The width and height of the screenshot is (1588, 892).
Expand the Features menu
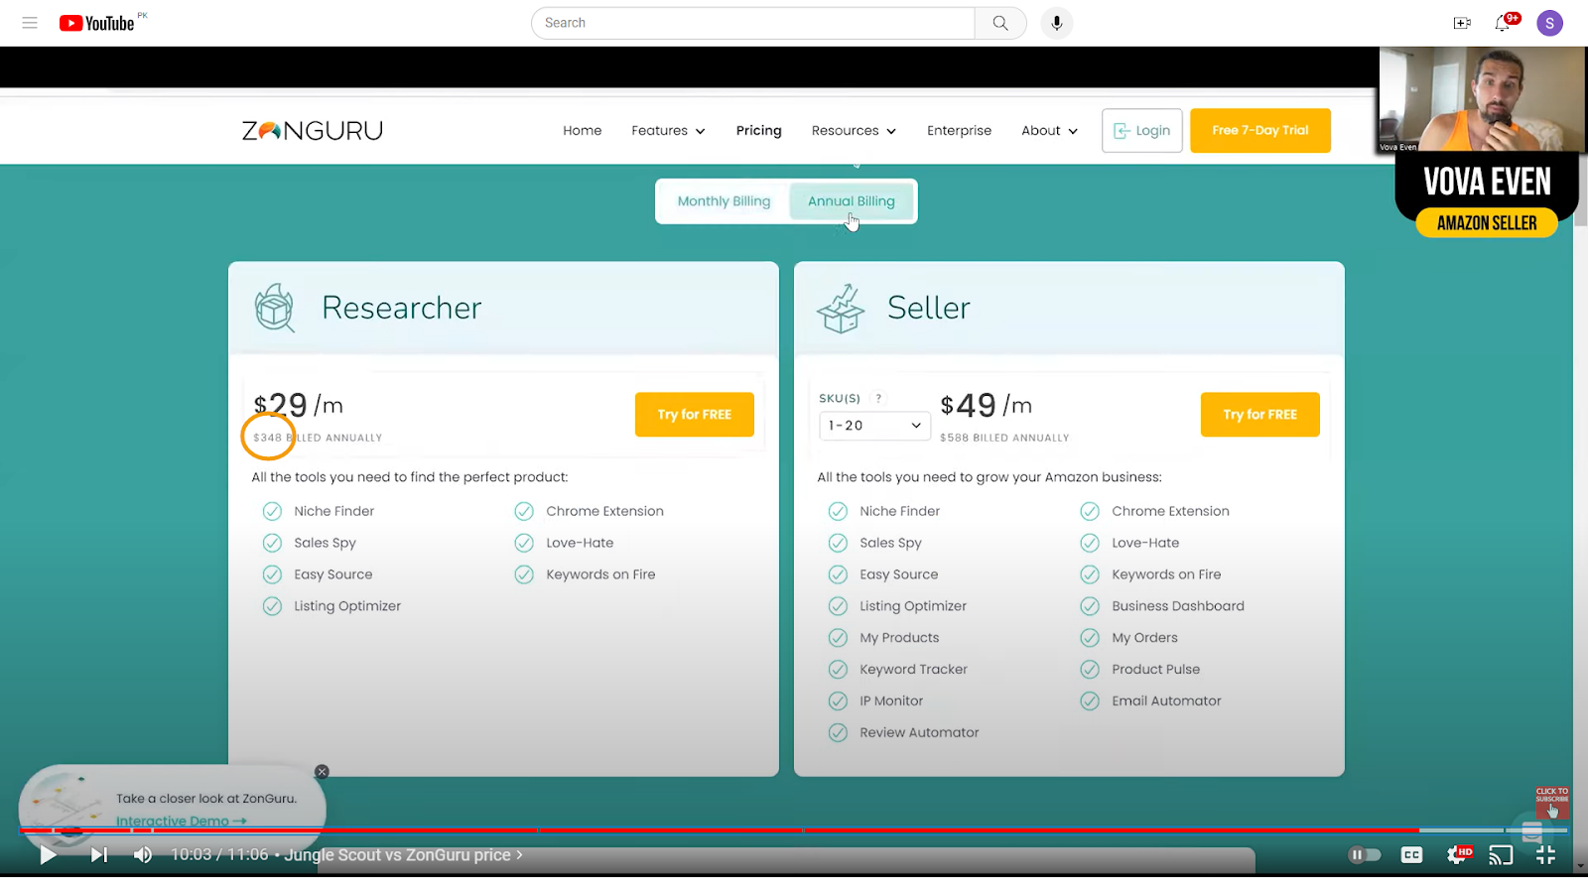tap(668, 131)
